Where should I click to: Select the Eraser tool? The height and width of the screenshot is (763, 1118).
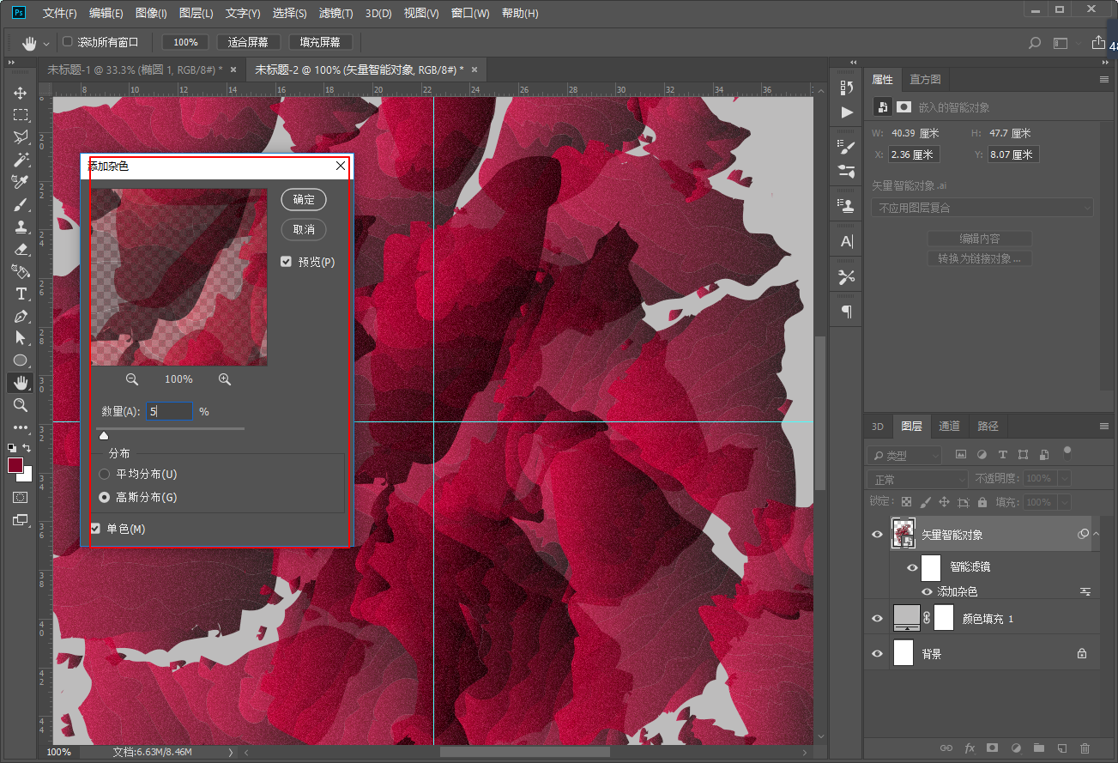(21, 249)
